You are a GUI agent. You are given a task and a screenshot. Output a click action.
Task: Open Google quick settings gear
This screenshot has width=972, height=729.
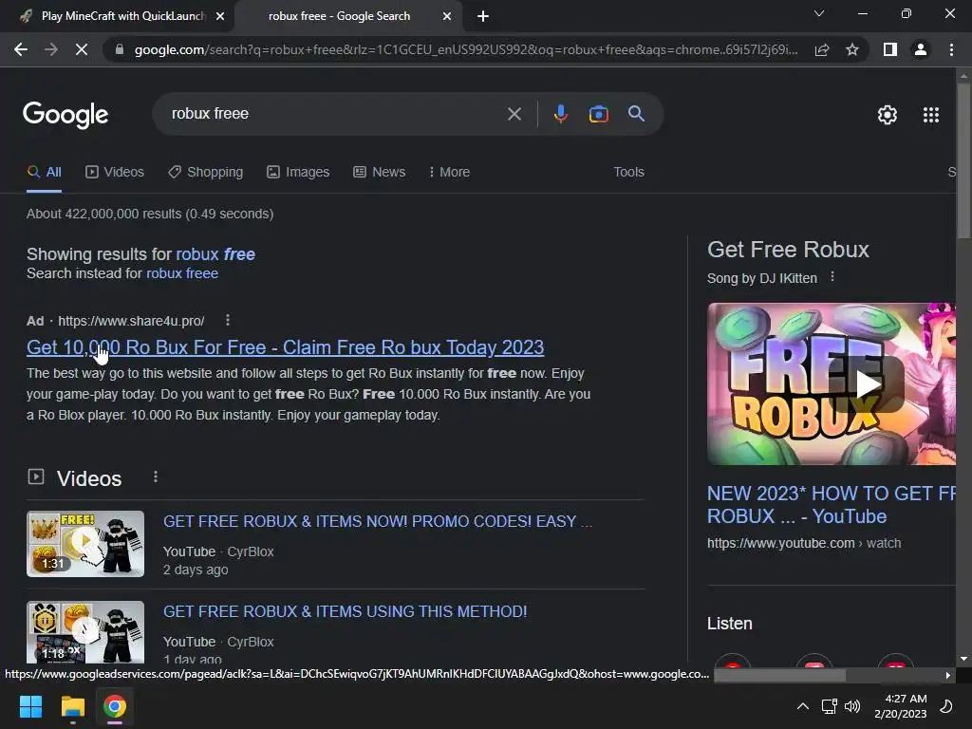tap(888, 115)
